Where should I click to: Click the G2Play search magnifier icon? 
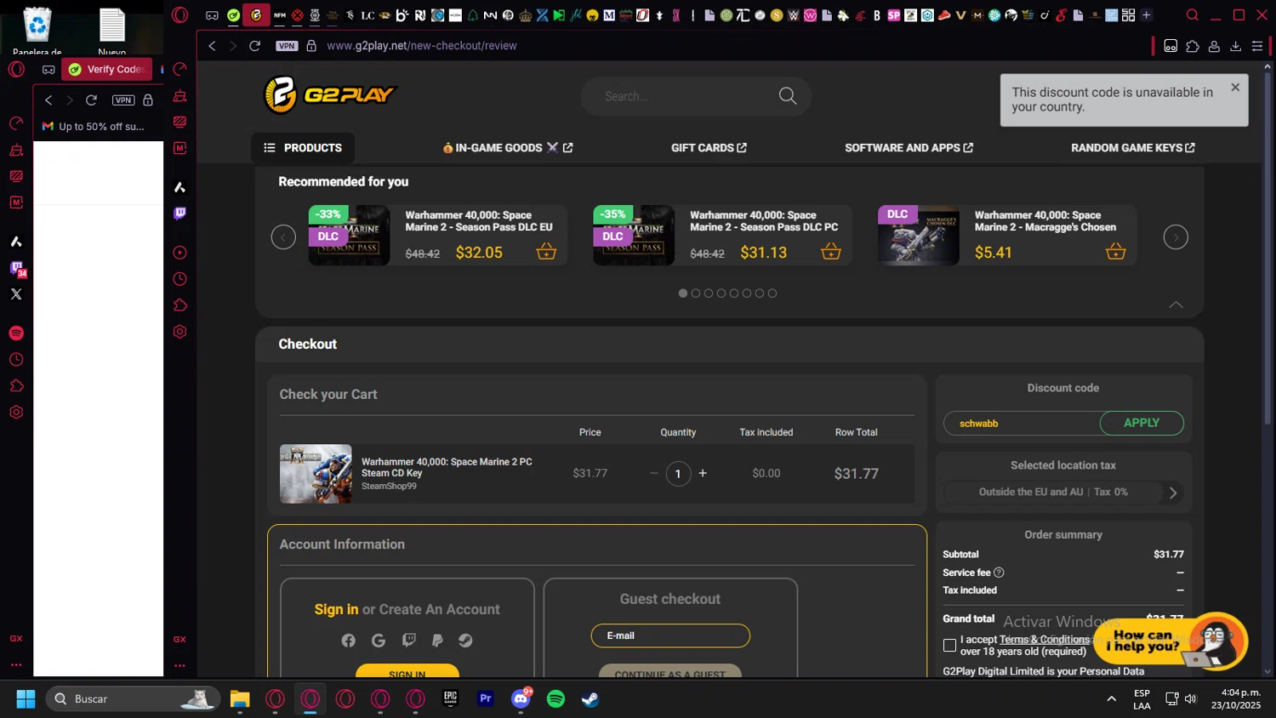coord(788,96)
